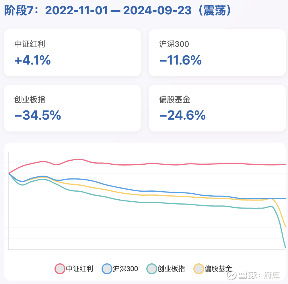Toggle the 中证红利 legend series

pos(74,269)
